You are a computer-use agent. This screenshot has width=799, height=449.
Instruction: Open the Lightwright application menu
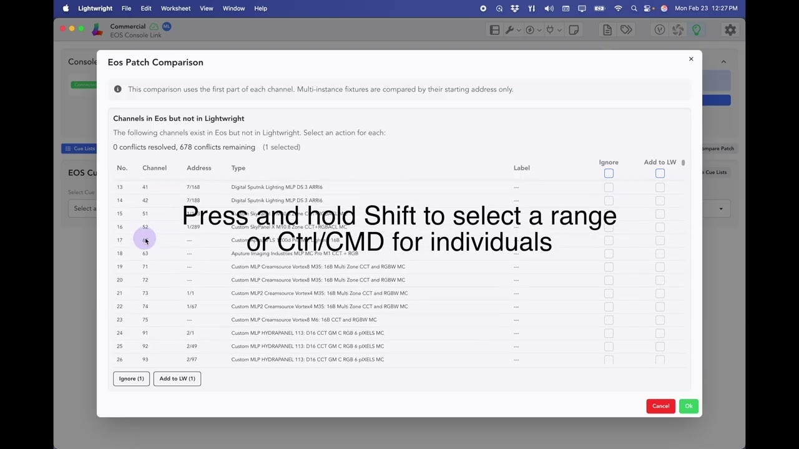(x=95, y=8)
